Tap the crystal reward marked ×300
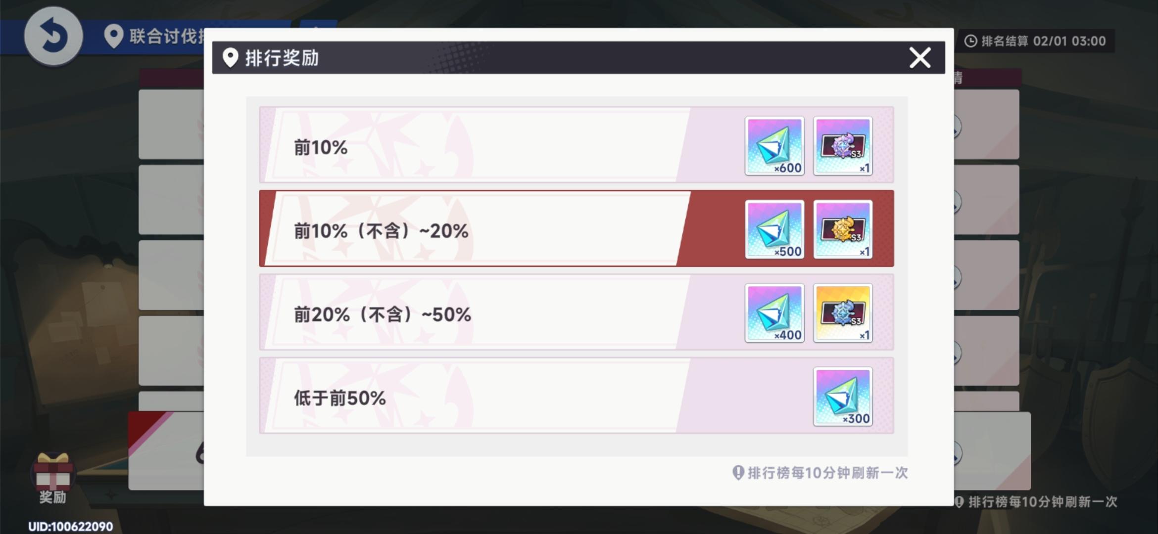Viewport: 1158px width, 534px height. (843, 397)
